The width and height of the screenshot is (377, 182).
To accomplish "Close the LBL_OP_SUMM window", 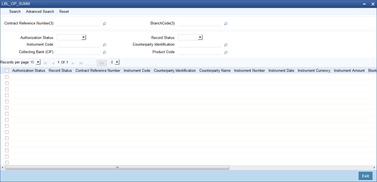I will [373, 4].
